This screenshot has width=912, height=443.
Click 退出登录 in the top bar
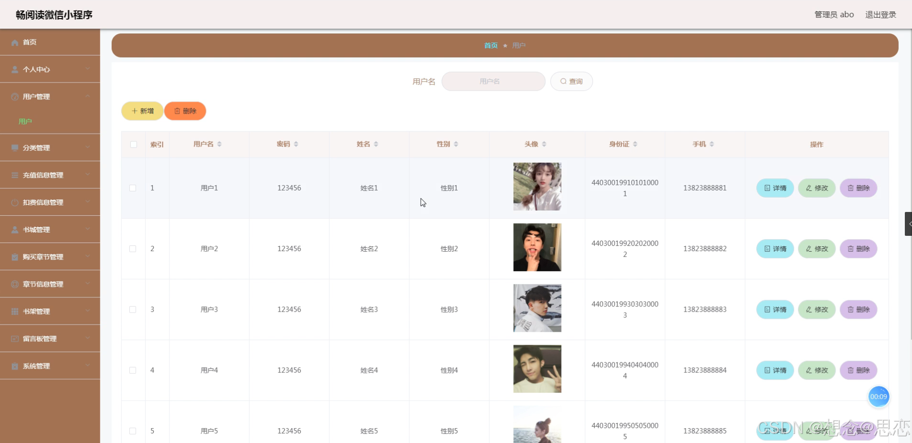click(880, 15)
